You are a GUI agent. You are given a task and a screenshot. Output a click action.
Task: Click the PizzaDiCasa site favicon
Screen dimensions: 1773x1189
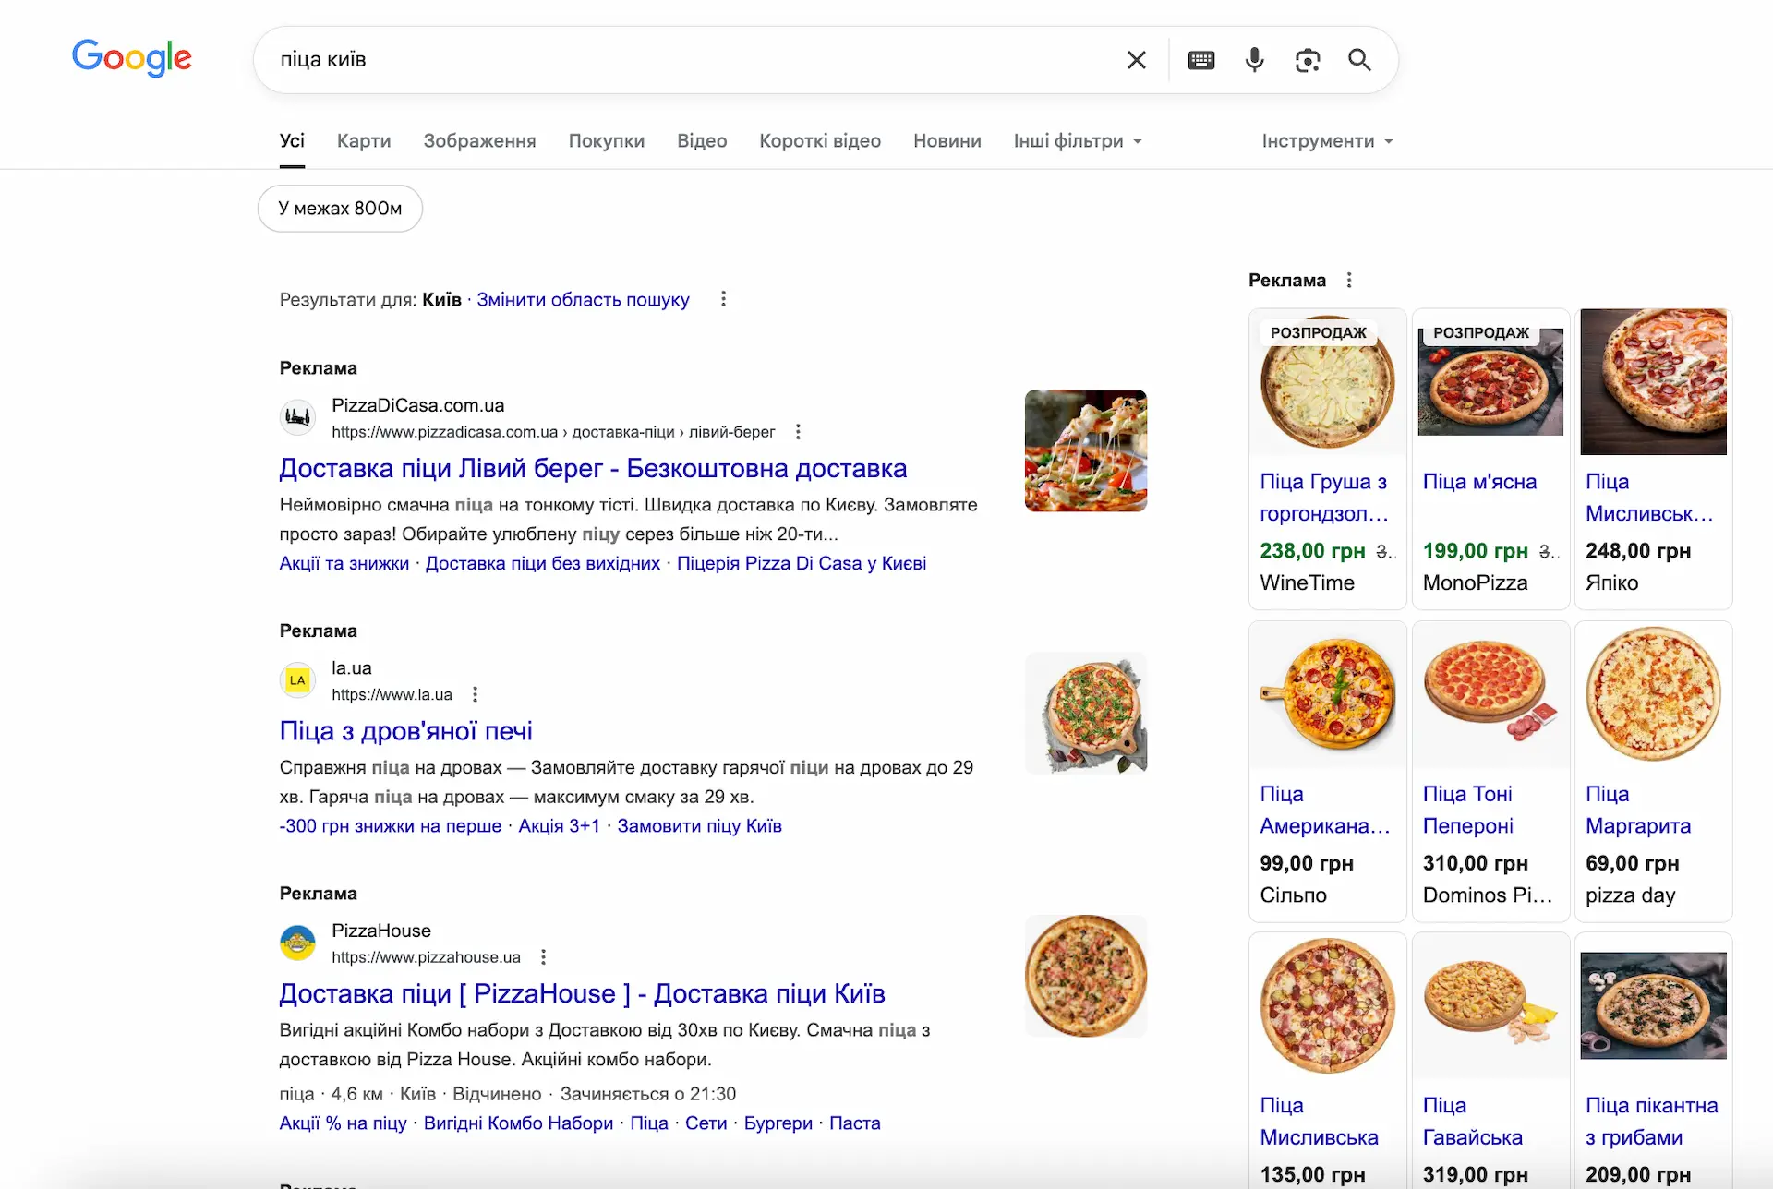(297, 417)
